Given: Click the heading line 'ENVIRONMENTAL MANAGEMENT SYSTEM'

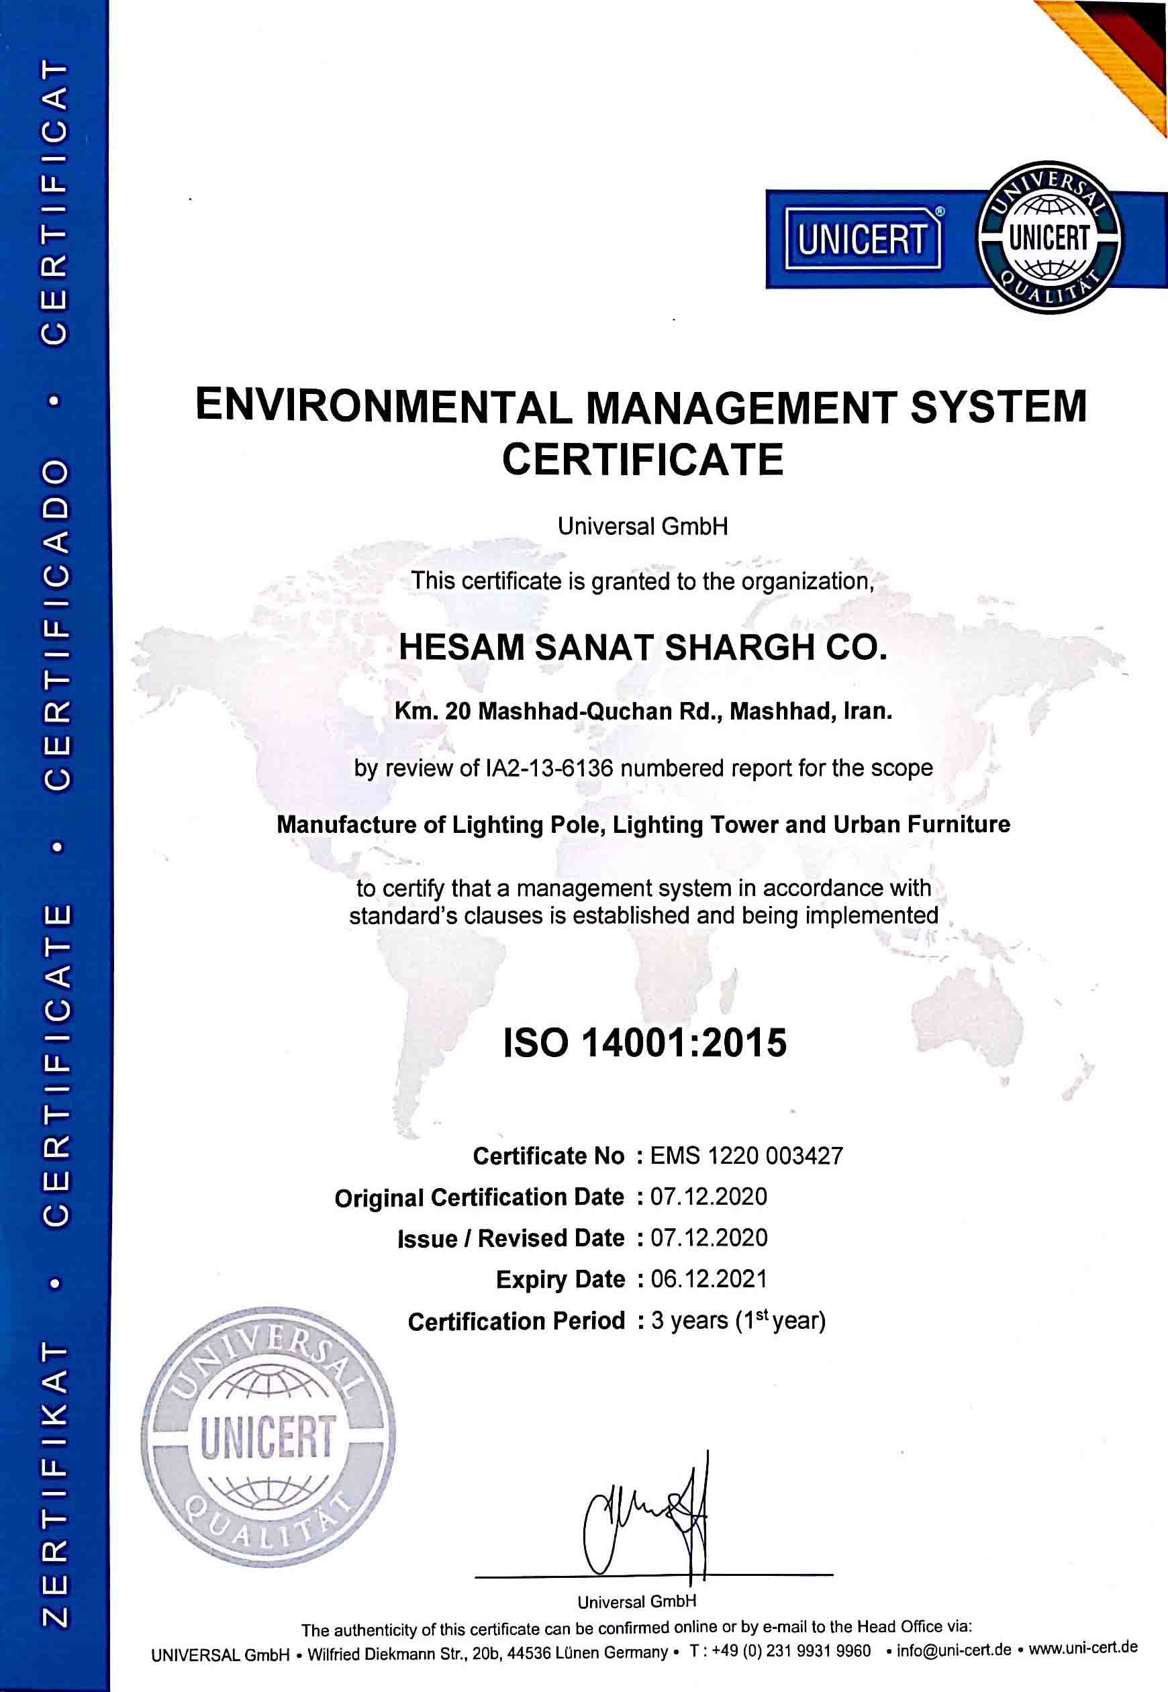Looking at the screenshot, I should coord(641,406).
